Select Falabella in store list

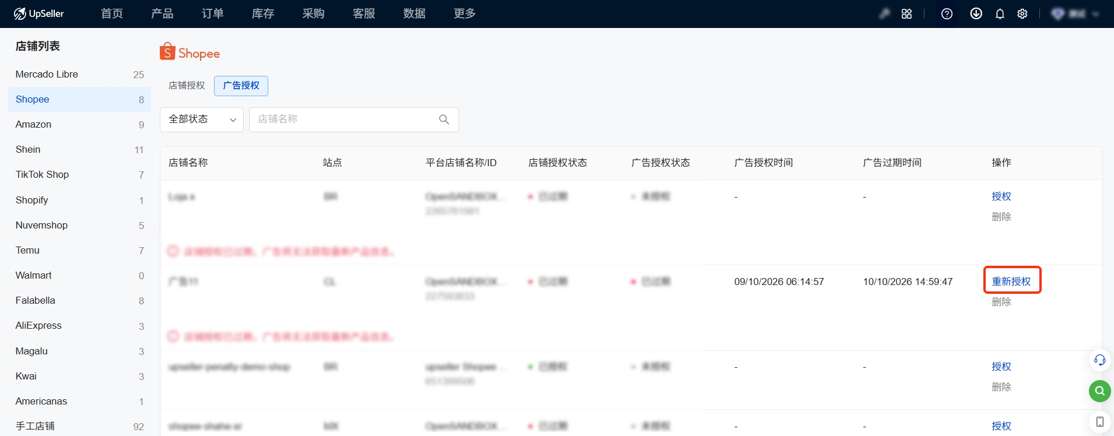pyautogui.click(x=79, y=300)
